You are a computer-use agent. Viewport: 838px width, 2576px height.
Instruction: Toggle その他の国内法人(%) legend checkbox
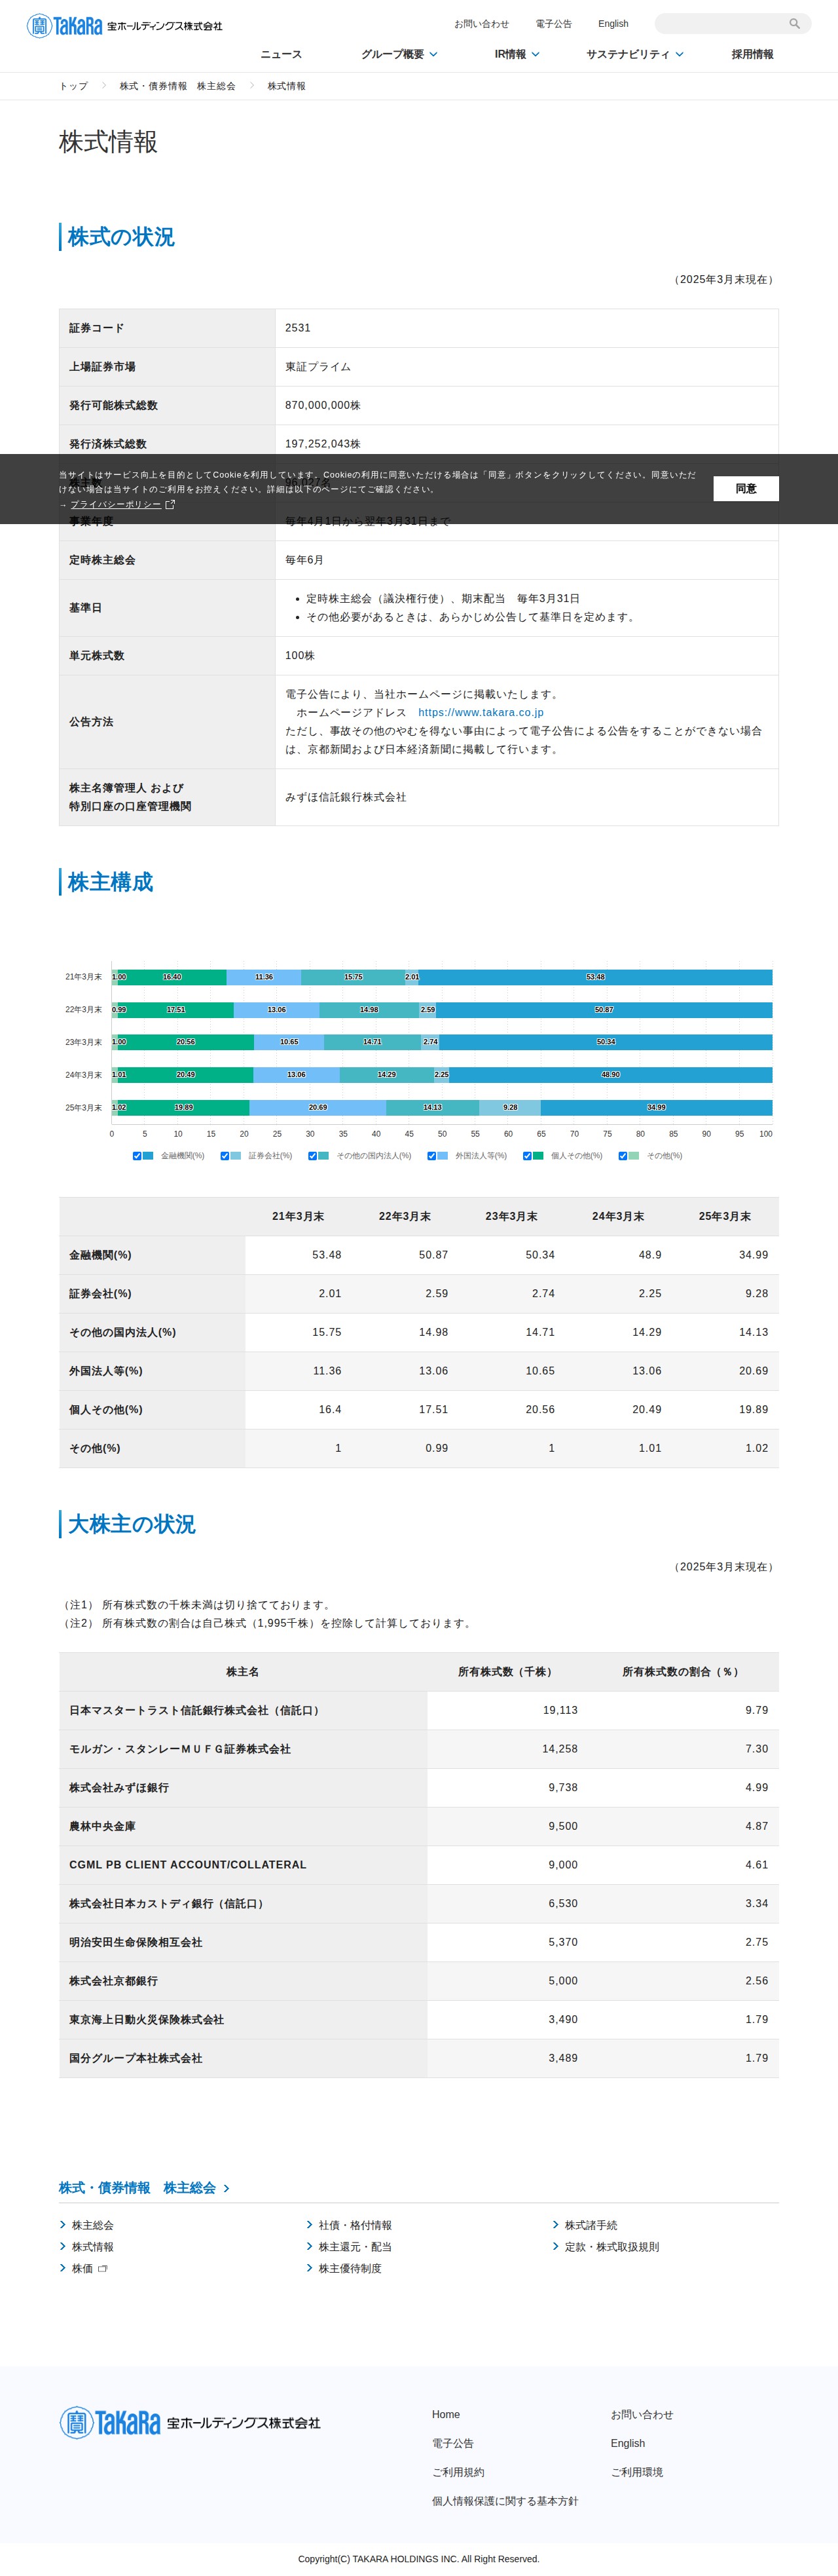pyautogui.click(x=313, y=1156)
